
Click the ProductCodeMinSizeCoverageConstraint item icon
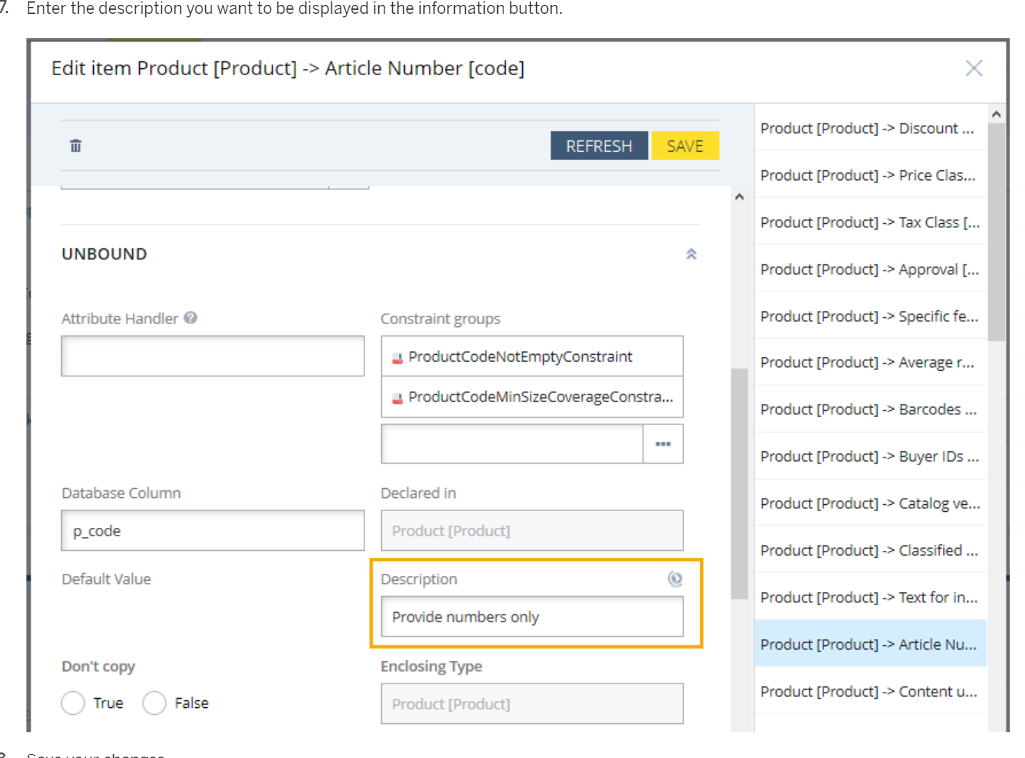(398, 398)
